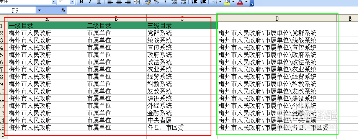Click Decrease Decimal button
This screenshot has width=358, height=139.
point(183,2)
